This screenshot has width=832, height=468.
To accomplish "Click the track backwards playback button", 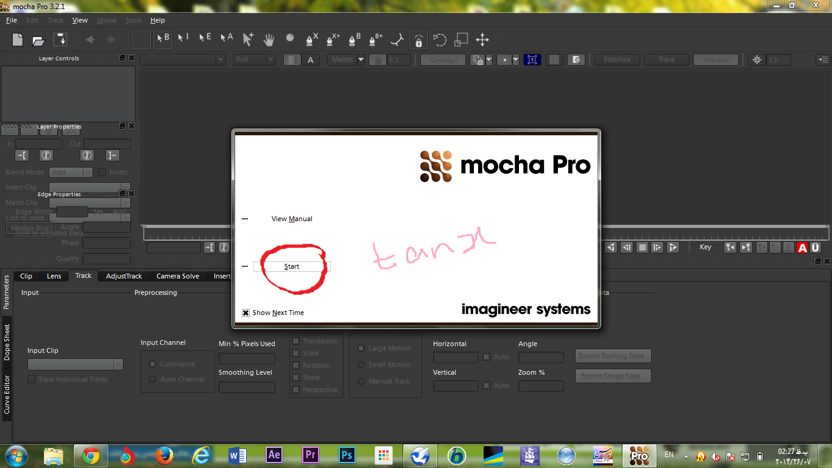I will point(611,247).
